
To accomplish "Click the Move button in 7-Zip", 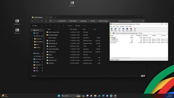I will 127,29.
